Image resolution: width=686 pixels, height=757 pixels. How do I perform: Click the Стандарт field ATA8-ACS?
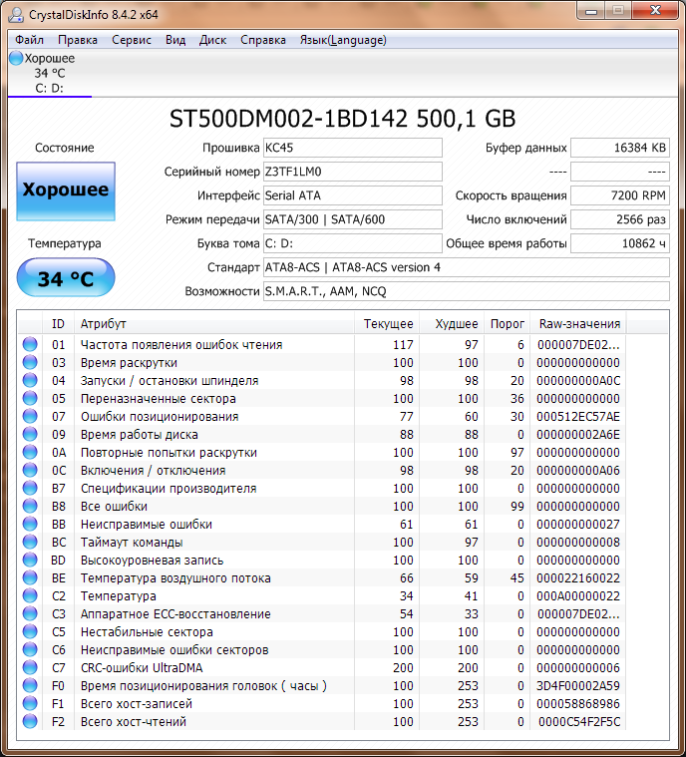[467, 267]
